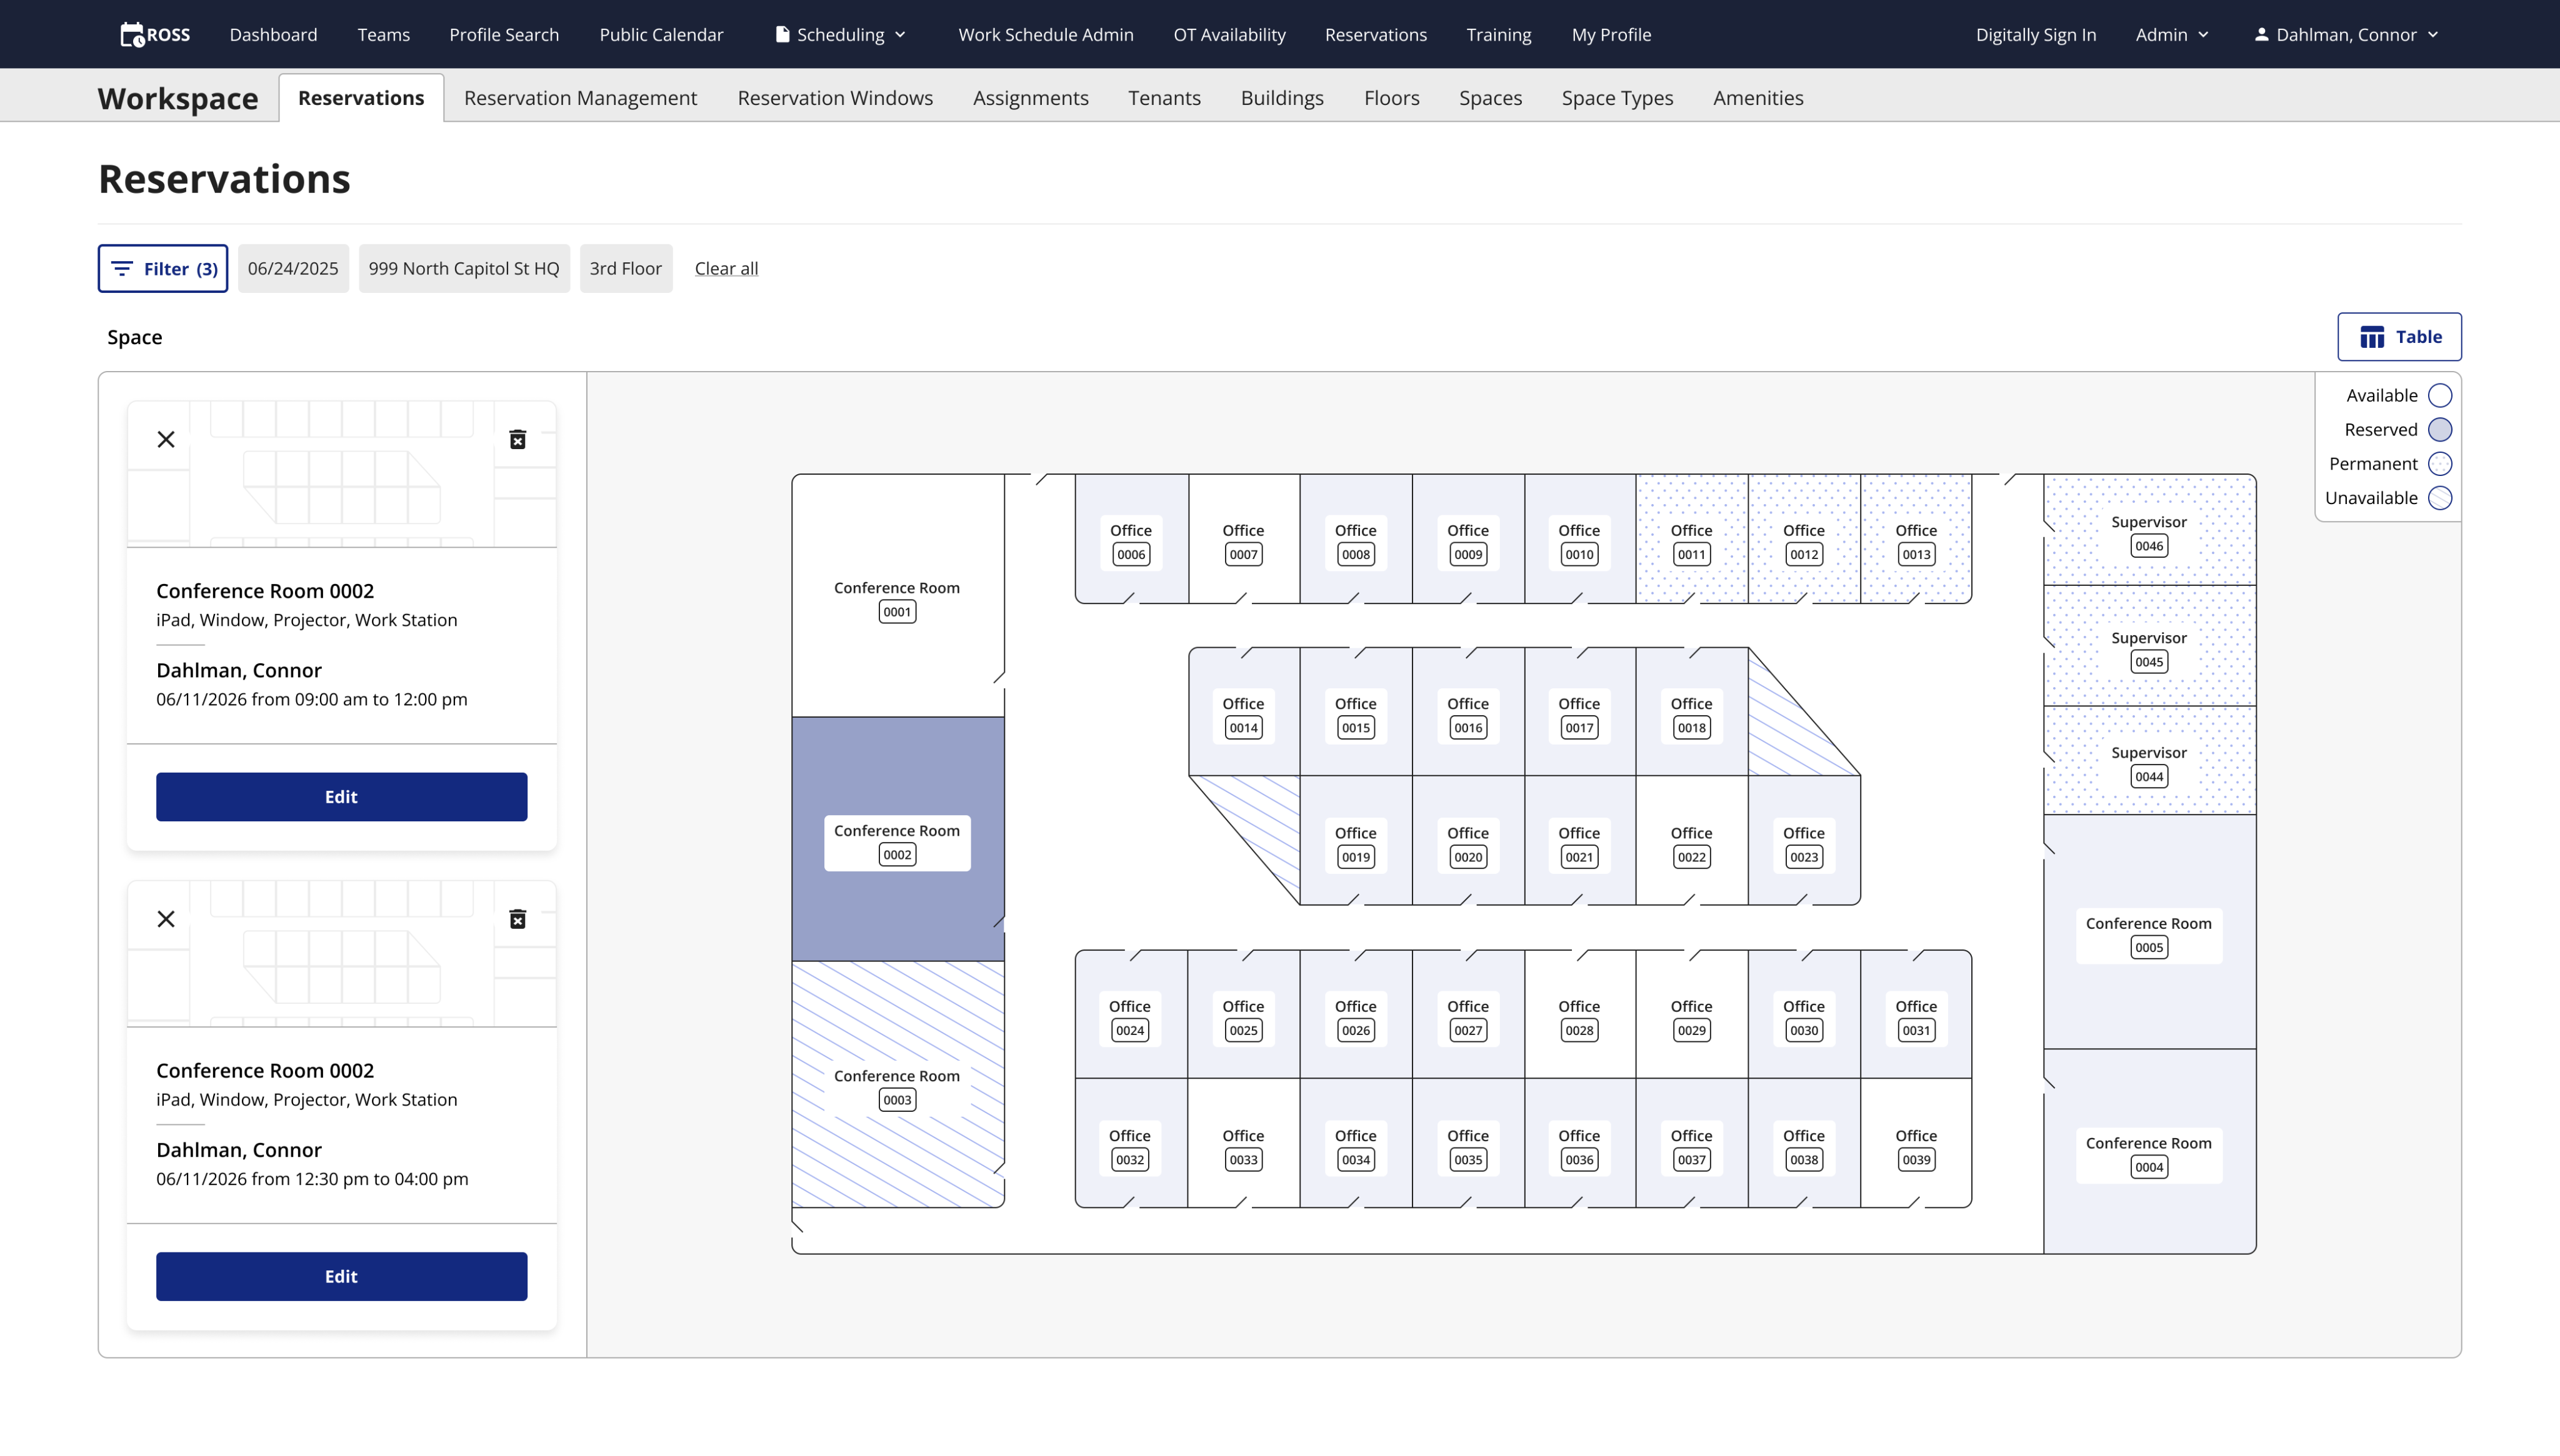Screen dimensions: 2560x1456
Task: Select the Available legend circle
Action: pos(2440,396)
